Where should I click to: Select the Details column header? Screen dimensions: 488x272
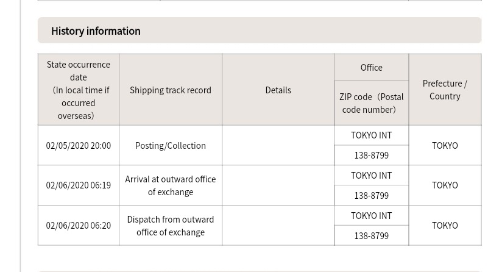278,90
